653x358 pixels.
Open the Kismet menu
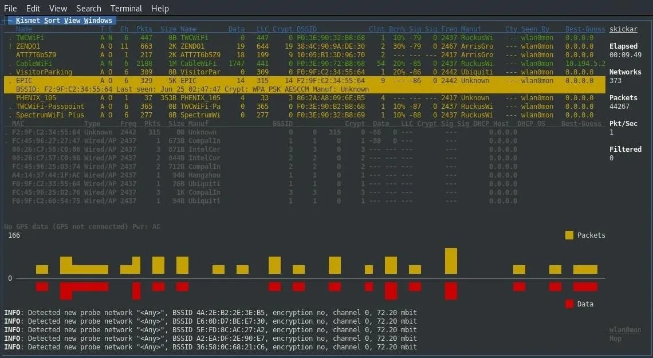28,21
